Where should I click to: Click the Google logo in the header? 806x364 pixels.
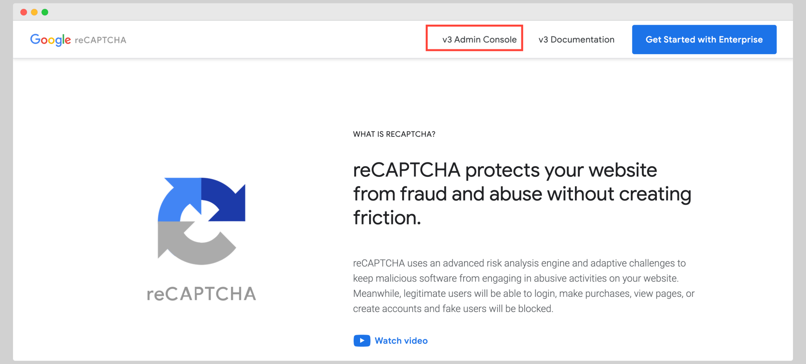pos(50,40)
